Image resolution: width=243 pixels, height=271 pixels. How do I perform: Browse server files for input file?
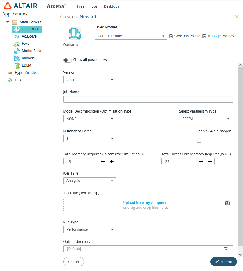point(227,203)
